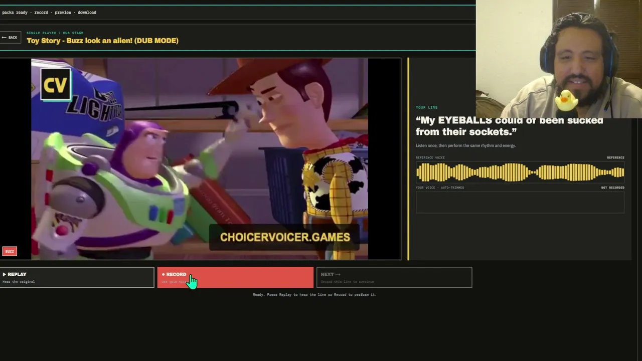Click the "NOT RECORDED" status label
This screenshot has width=642, height=361.
(613, 188)
